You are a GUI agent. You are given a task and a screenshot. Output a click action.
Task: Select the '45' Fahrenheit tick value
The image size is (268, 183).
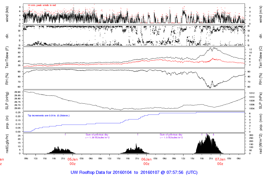pos(19,57)
